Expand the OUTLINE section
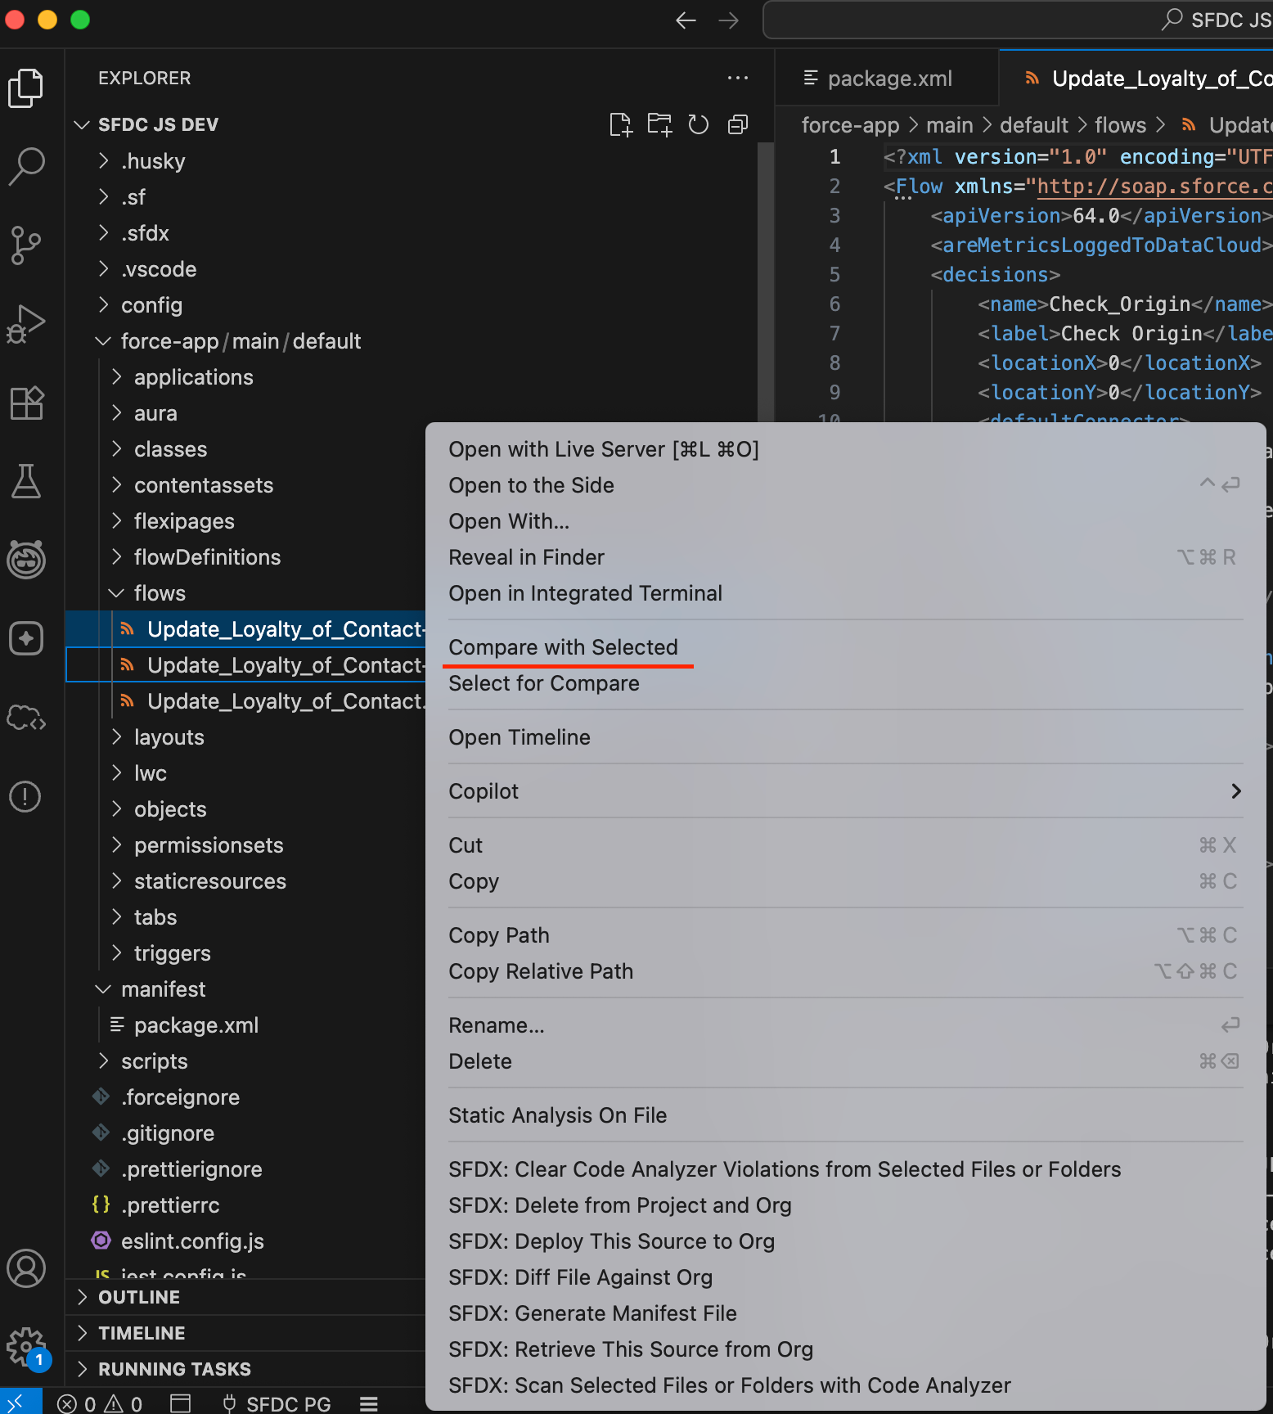Image resolution: width=1273 pixels, height=1414 pixels. pos(139,1297)
